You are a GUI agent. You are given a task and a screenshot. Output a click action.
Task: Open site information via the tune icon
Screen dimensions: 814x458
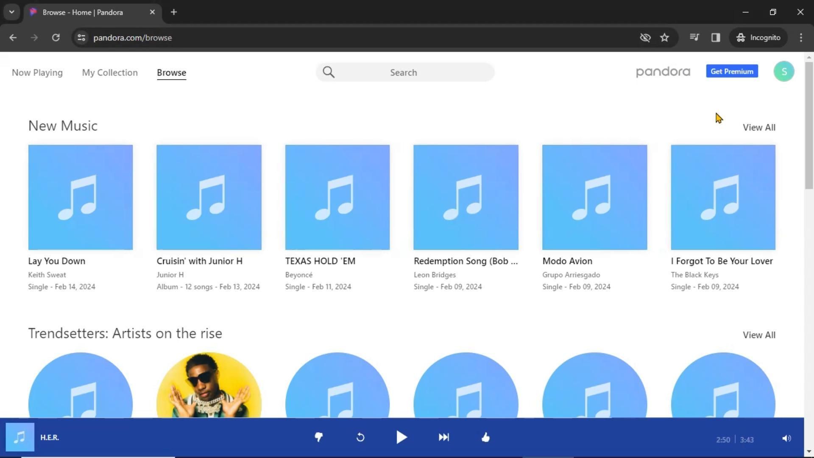coord(81,37)
